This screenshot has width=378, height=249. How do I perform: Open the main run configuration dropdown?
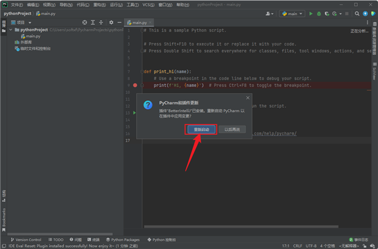coord(292,14)
